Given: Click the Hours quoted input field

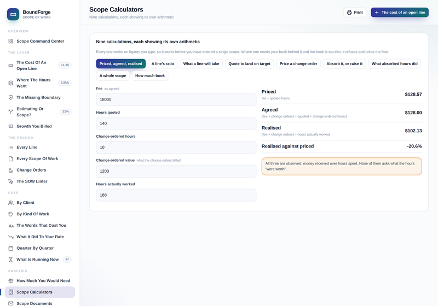Looking at the screenshot, I should coord(176,123).
